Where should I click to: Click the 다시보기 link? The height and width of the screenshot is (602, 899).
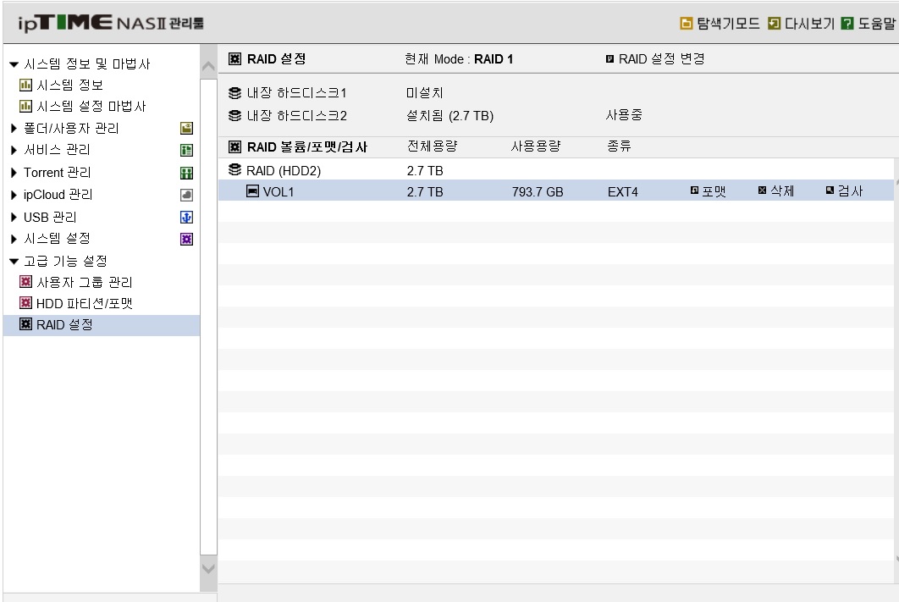pos(809,24)
